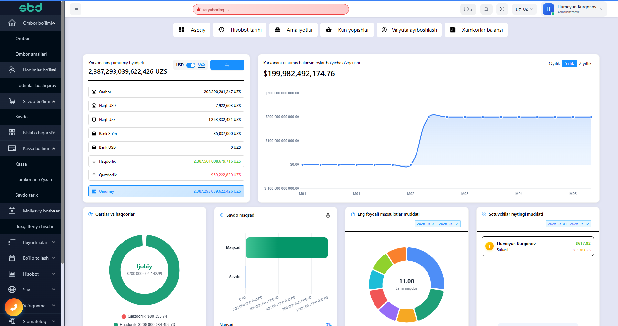Select the Oyilik period option
The height and width of the screenshot is (326, 618).
click(x=554, y=63)
